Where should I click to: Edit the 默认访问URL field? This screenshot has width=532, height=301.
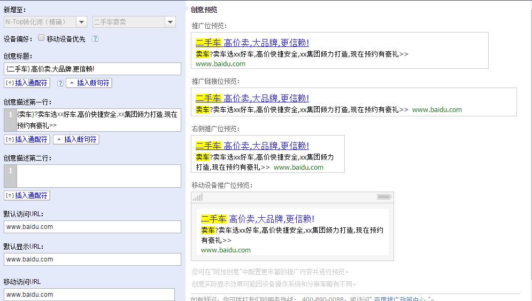(92, 227)
